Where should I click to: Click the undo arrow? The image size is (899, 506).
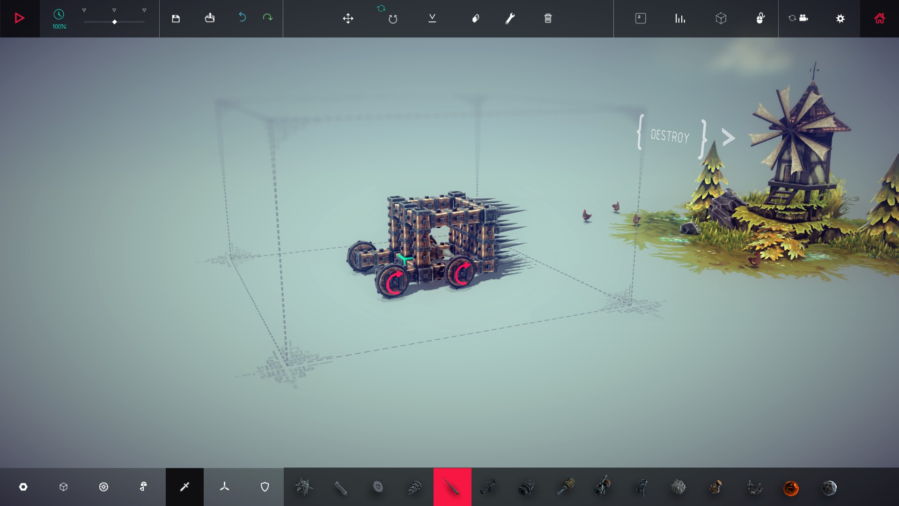(x=242, y=18)
